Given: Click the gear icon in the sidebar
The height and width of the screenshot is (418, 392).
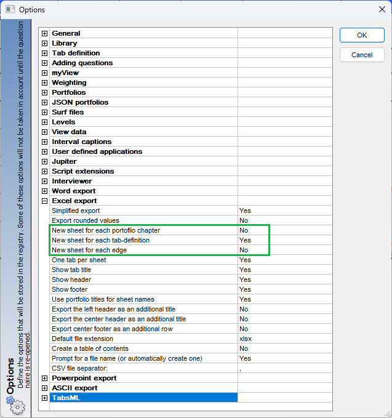Looking at the screenshot, I should [x=16, y=405].
